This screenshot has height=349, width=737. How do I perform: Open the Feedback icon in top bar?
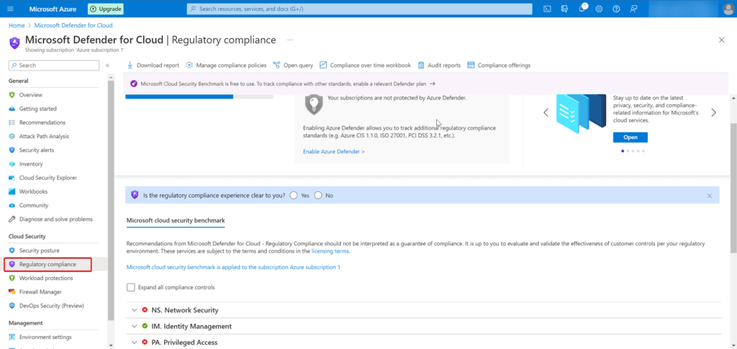(634, 9)
